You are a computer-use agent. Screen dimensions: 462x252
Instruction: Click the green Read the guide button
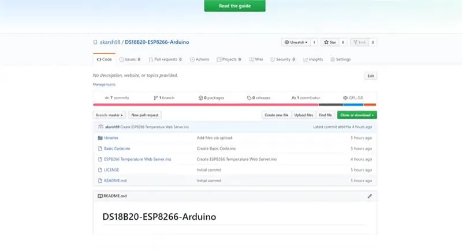point(234,6)
